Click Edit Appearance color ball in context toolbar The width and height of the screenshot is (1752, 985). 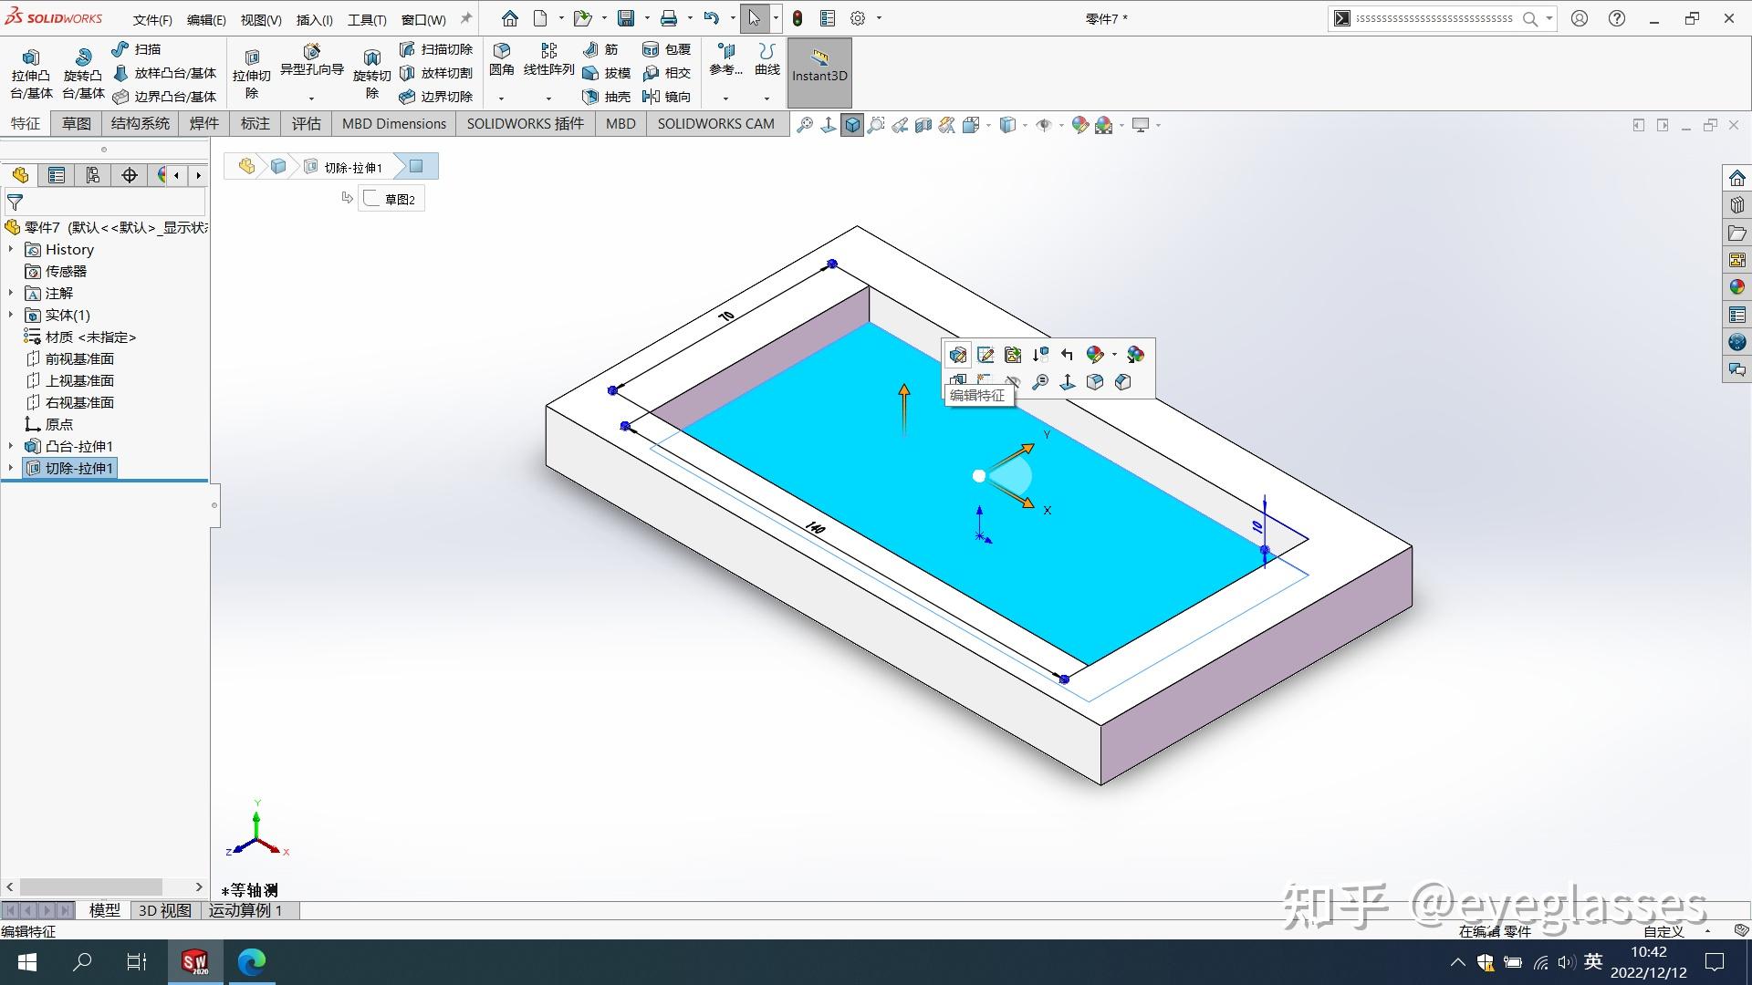(x=1095, y=355)
